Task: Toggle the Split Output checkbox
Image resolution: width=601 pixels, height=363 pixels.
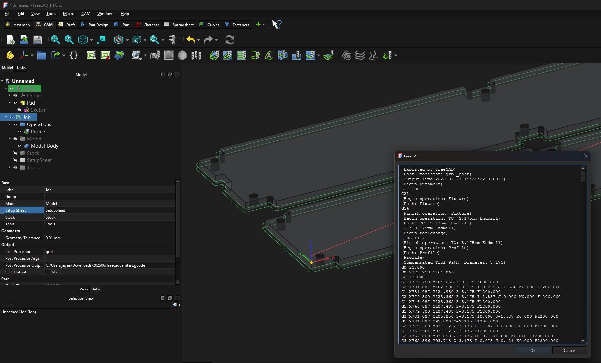Action: pyautogui.click(x=48, y=272)
